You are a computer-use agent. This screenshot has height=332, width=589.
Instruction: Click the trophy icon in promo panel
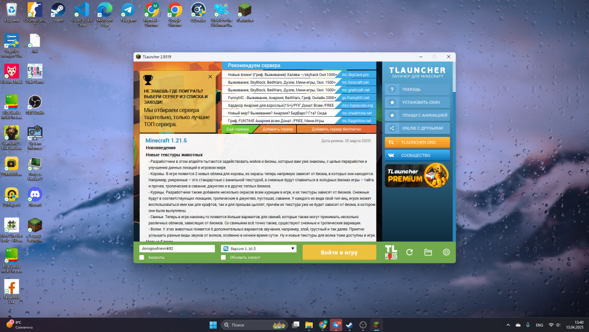point(148,80)
